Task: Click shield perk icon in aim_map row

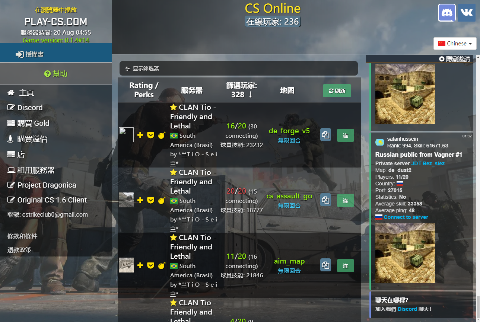Action: pos(150,265)
